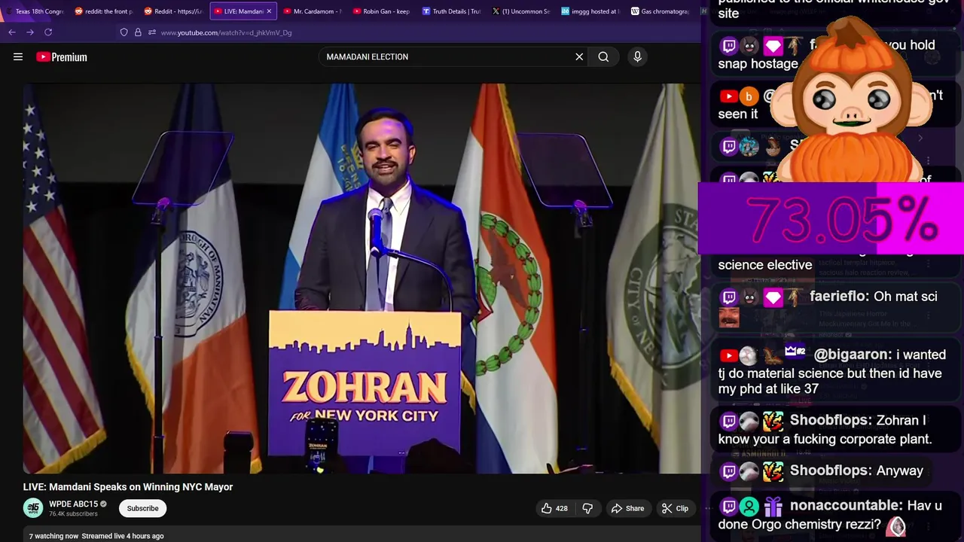The height and width of the screenshot is (542, 964).
Task: Open the shield tracking protection icon
Action: (124, 32)
